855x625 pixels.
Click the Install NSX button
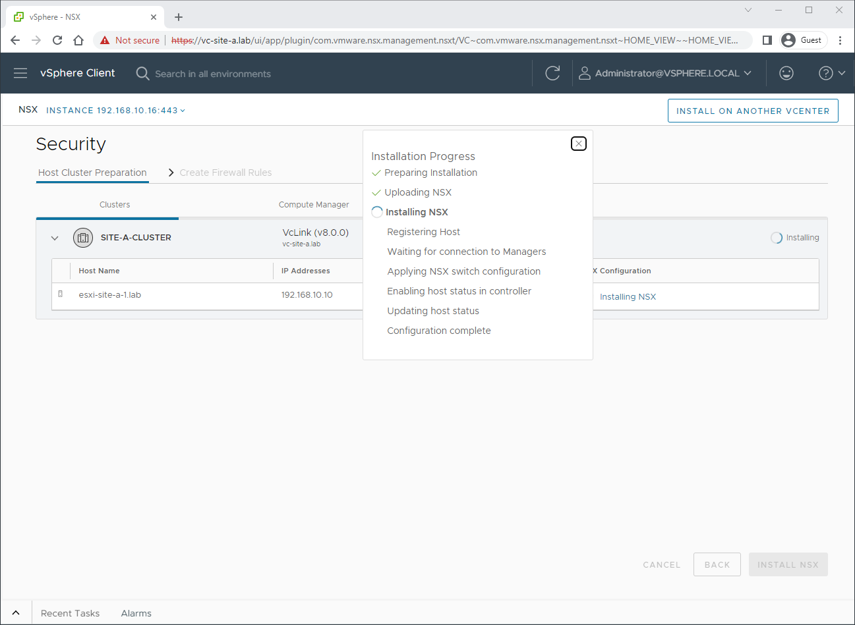(x=788, y=564)
